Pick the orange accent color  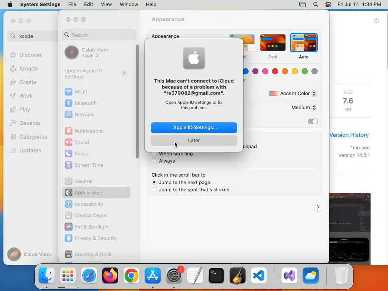(285, 72)
